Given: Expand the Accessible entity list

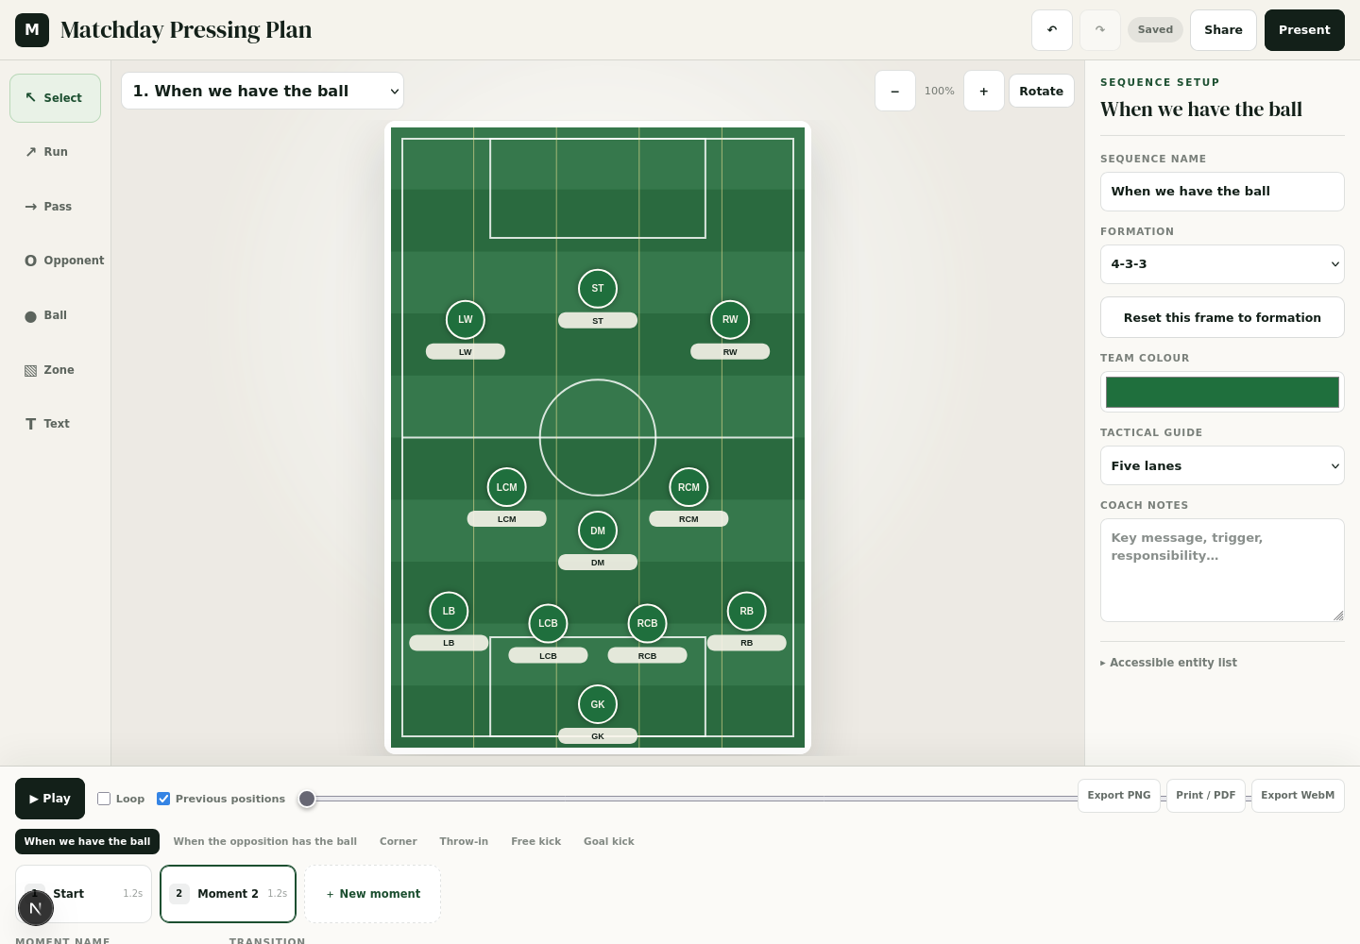Looking at the screenshot, I should click(1168, 663).
